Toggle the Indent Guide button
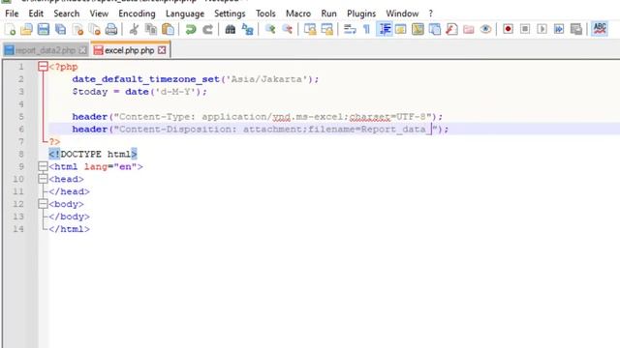620x348 pixels. point(385,29)
